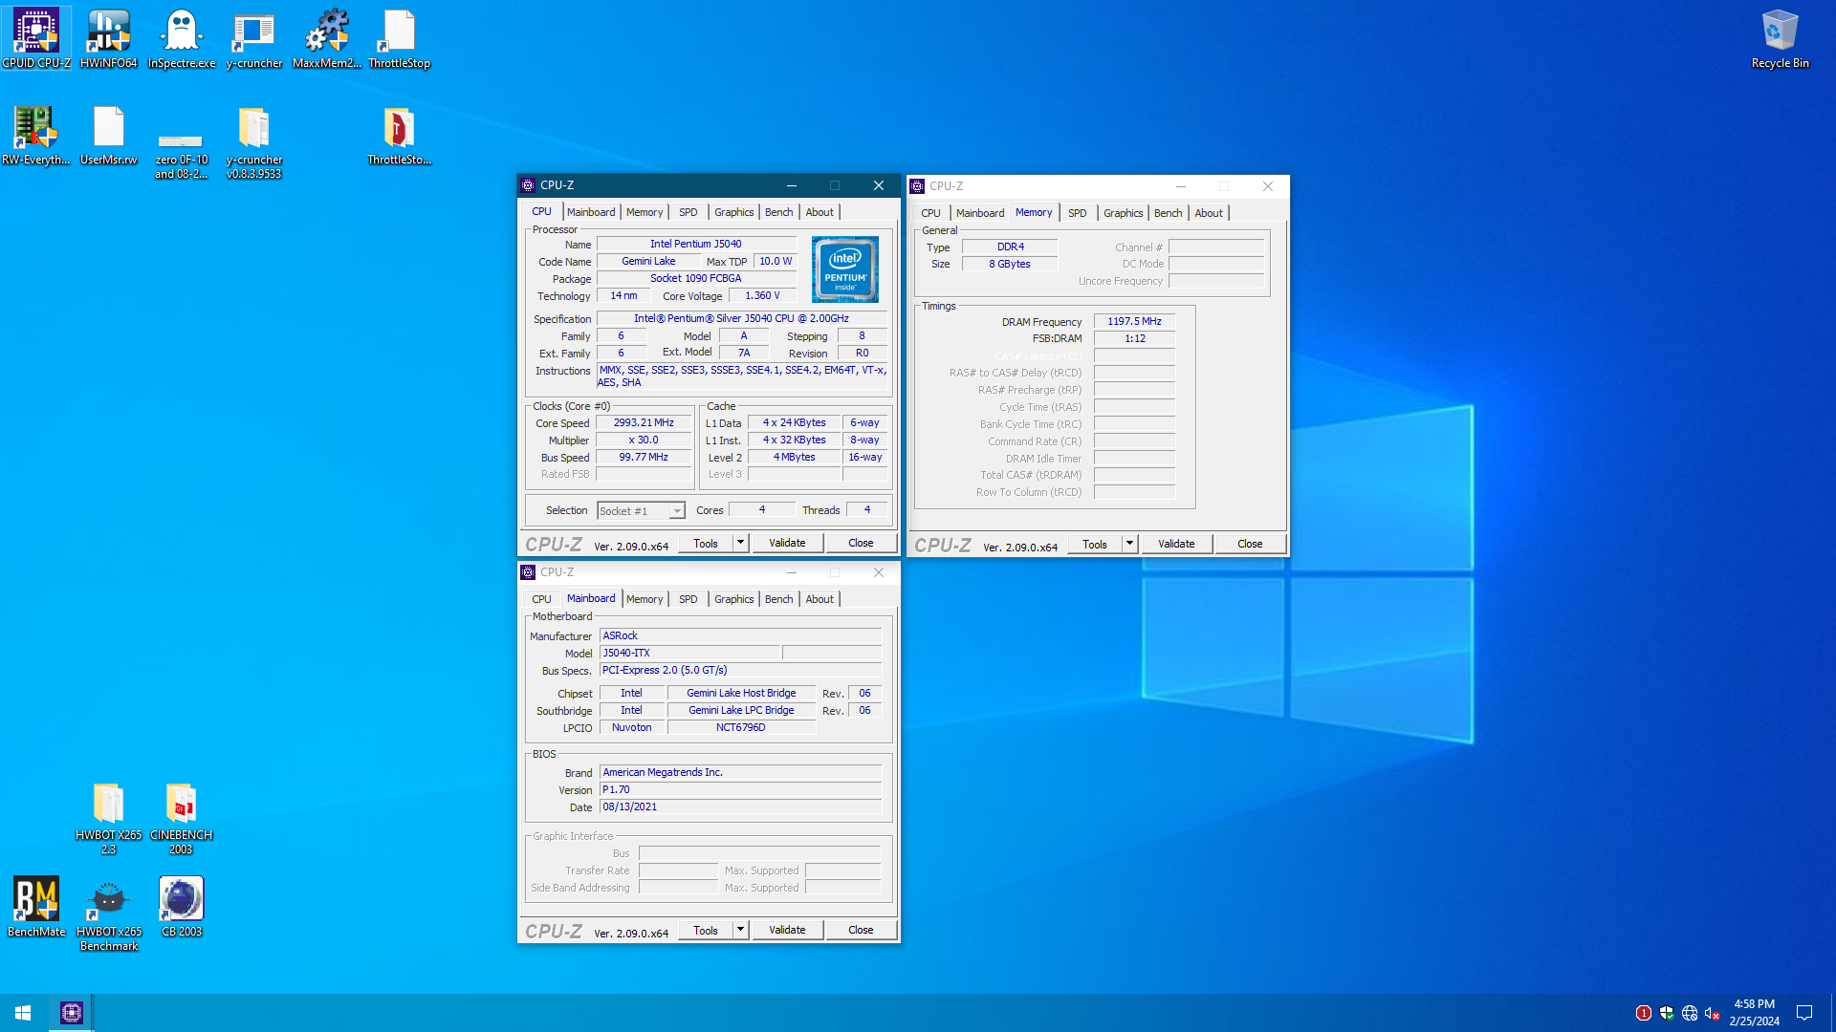
Task: Click Close button in Memory window
Action: click(1250, 544)
